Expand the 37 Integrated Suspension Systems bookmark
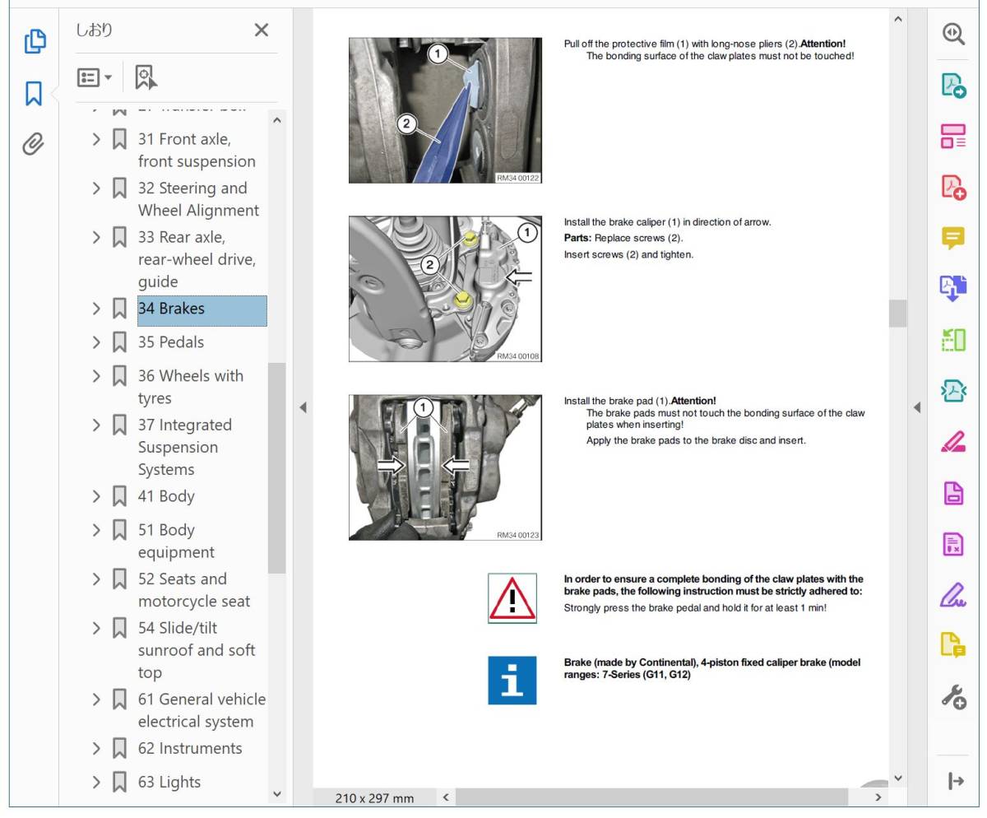Viewport: 987px width, 818px height. (96, 425)
